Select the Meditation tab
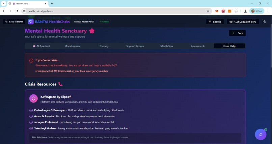Image resolution: width=272 pixels, height=144 pixels. click(166, 46)
